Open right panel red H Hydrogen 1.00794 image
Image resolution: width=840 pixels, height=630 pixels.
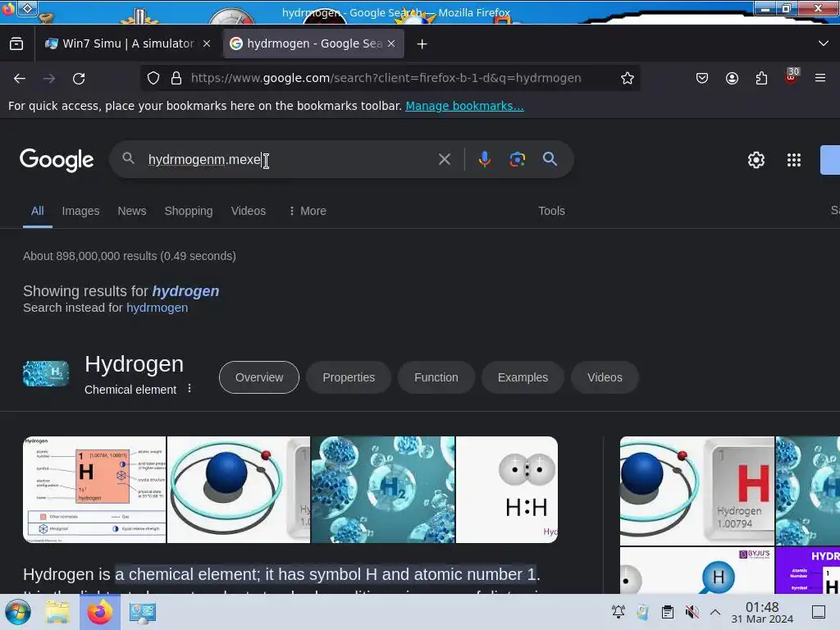(x=697, y=491)
